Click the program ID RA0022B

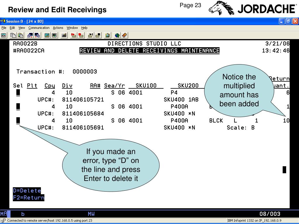pos(25,44)
